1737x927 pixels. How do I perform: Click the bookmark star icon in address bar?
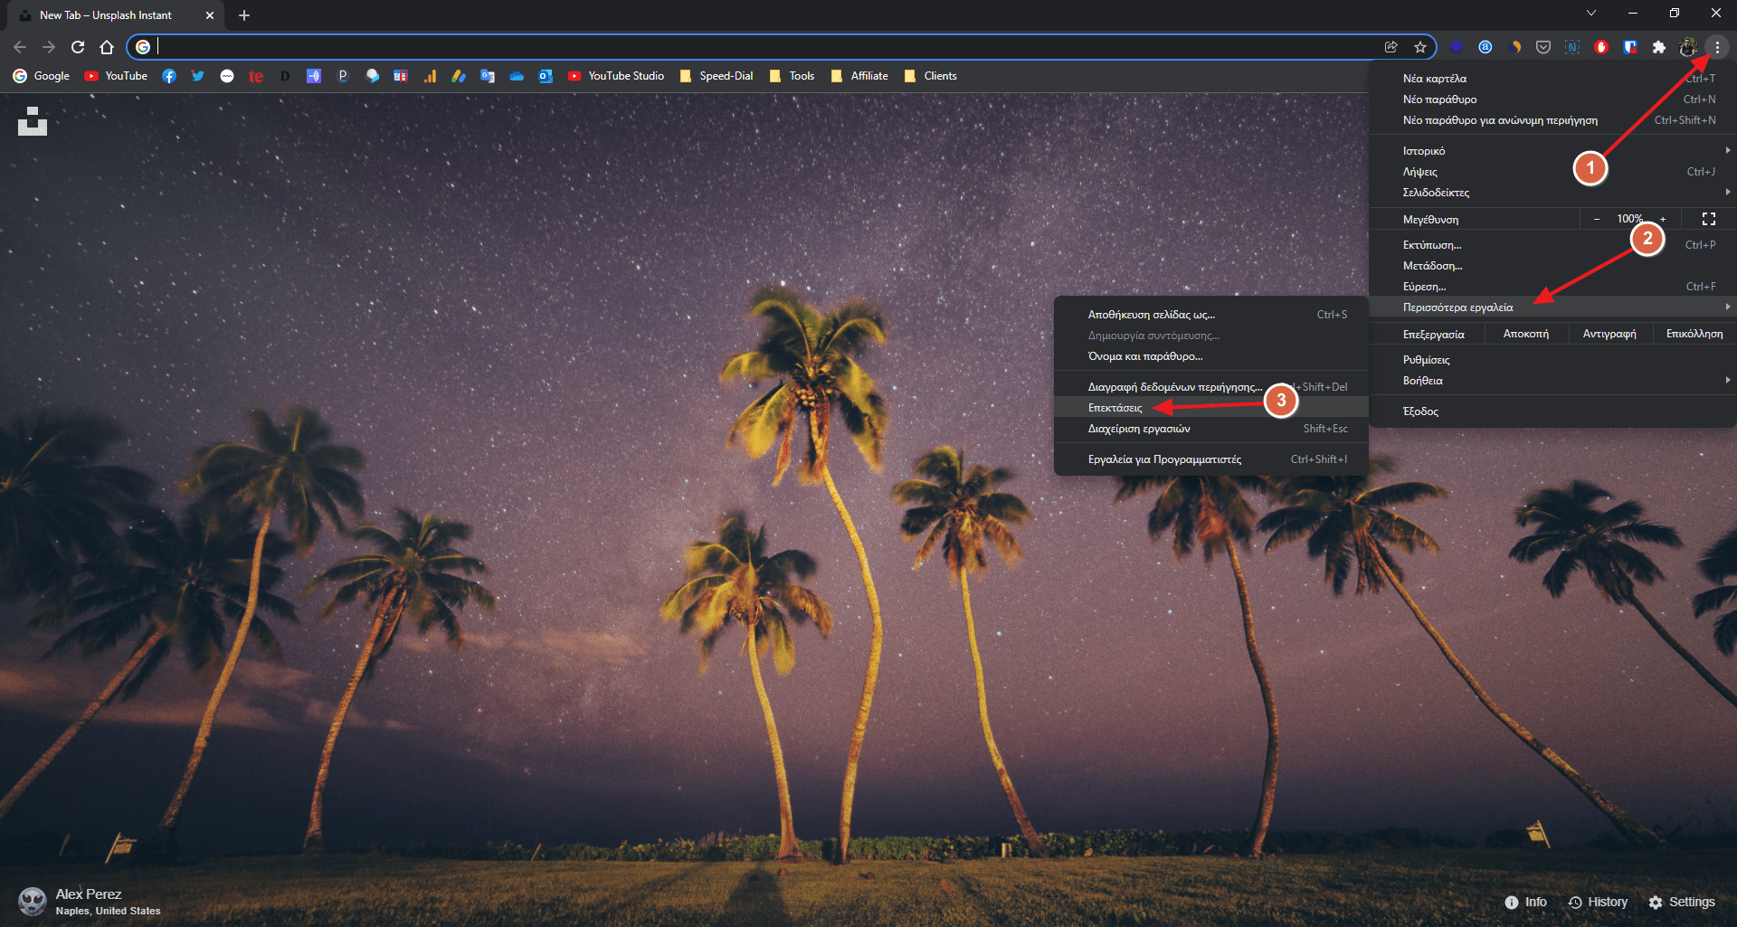pos(1420,47)
